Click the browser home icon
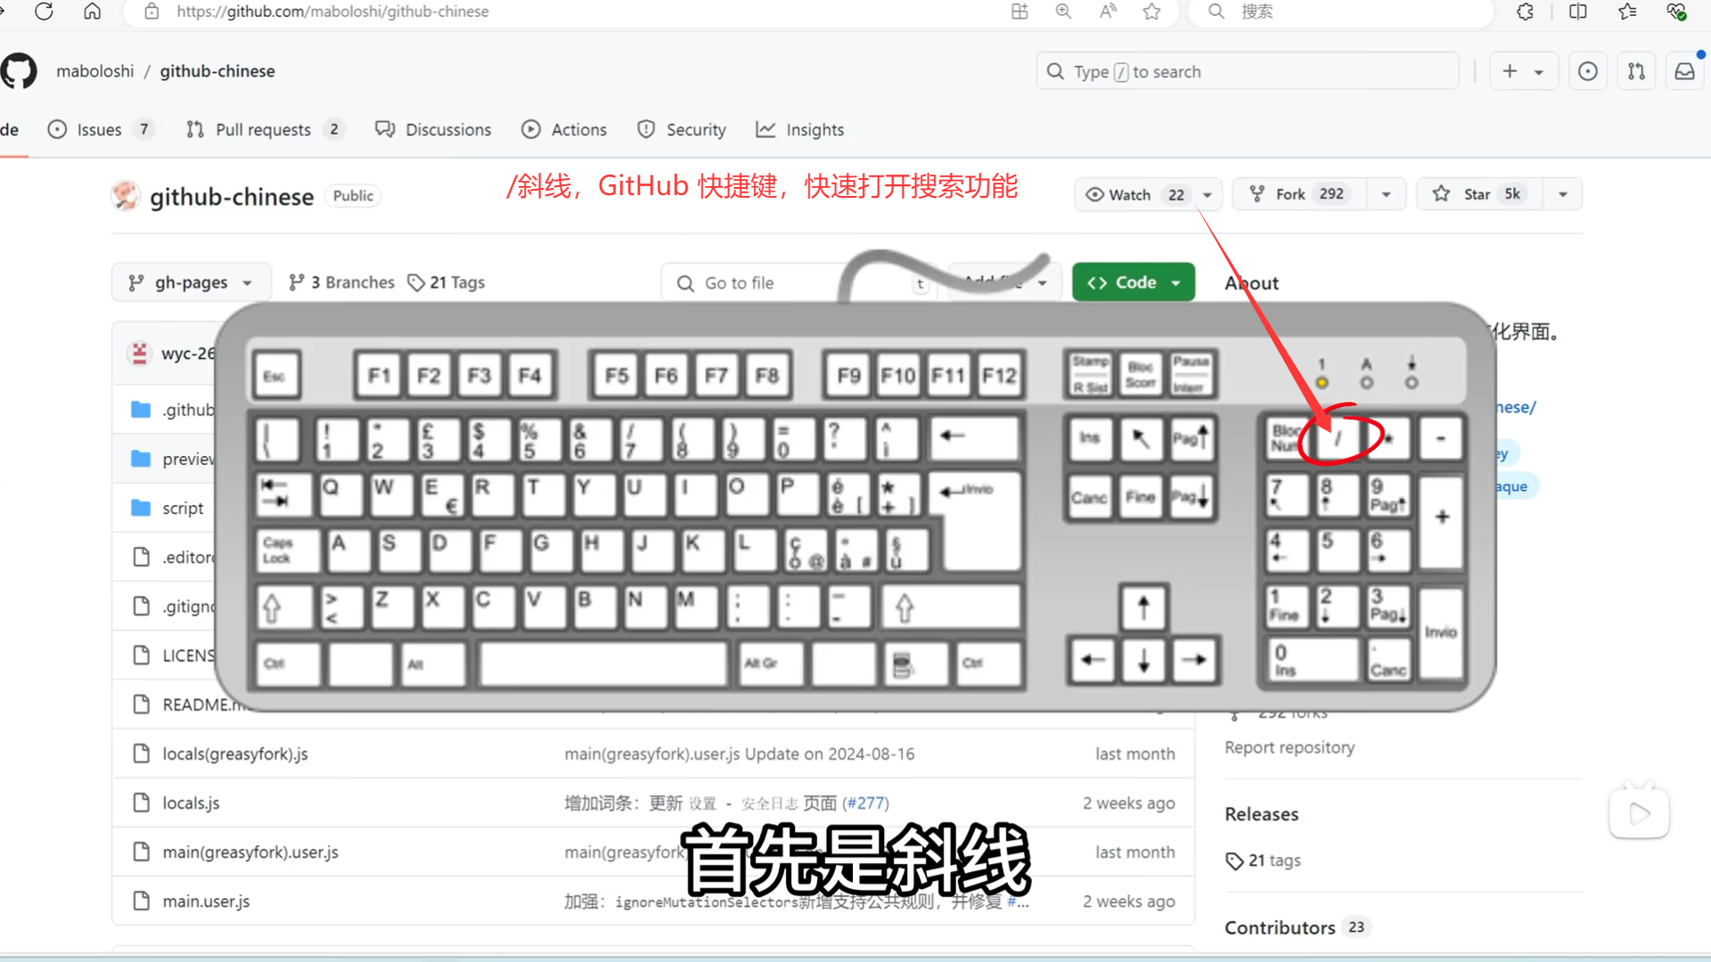Screen dimensions: 1711x962 [92, 12]
